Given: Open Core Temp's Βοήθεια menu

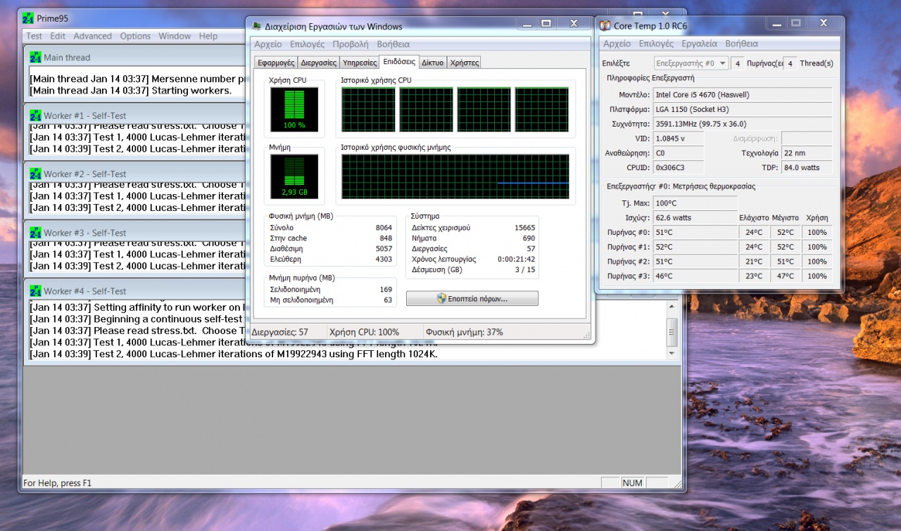Looking at the screenshot, I should coord(741,44).
